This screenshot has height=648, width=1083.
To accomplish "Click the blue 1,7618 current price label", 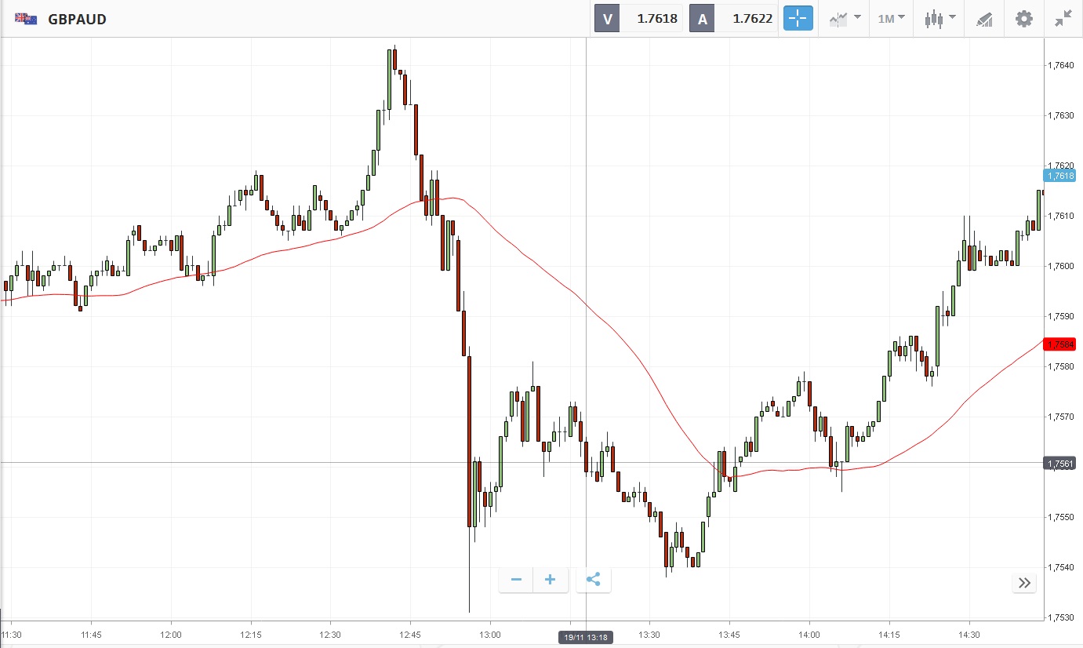I will click(x=1059, y=176).
